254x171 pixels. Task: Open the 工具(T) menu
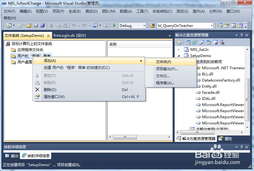coord(142,11)
